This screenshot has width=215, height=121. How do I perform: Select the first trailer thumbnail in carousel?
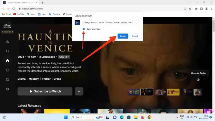click(x=134, y=92)
